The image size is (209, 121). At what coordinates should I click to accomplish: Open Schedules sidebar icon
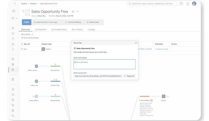[13, 100]
